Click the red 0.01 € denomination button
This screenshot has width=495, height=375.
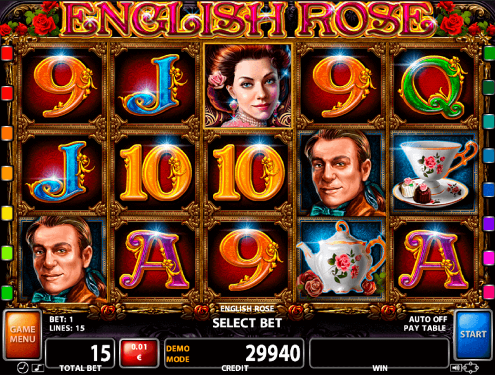click(139, 351)
